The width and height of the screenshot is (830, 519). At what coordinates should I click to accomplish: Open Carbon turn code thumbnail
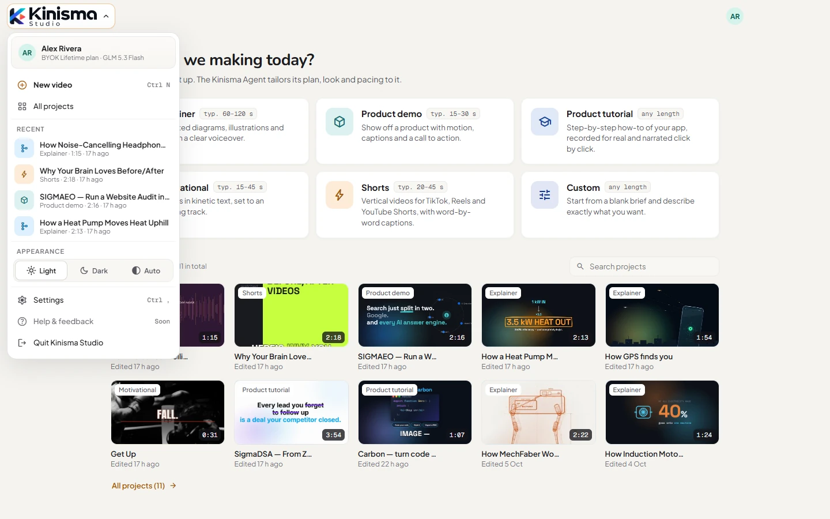click(415, 412)
